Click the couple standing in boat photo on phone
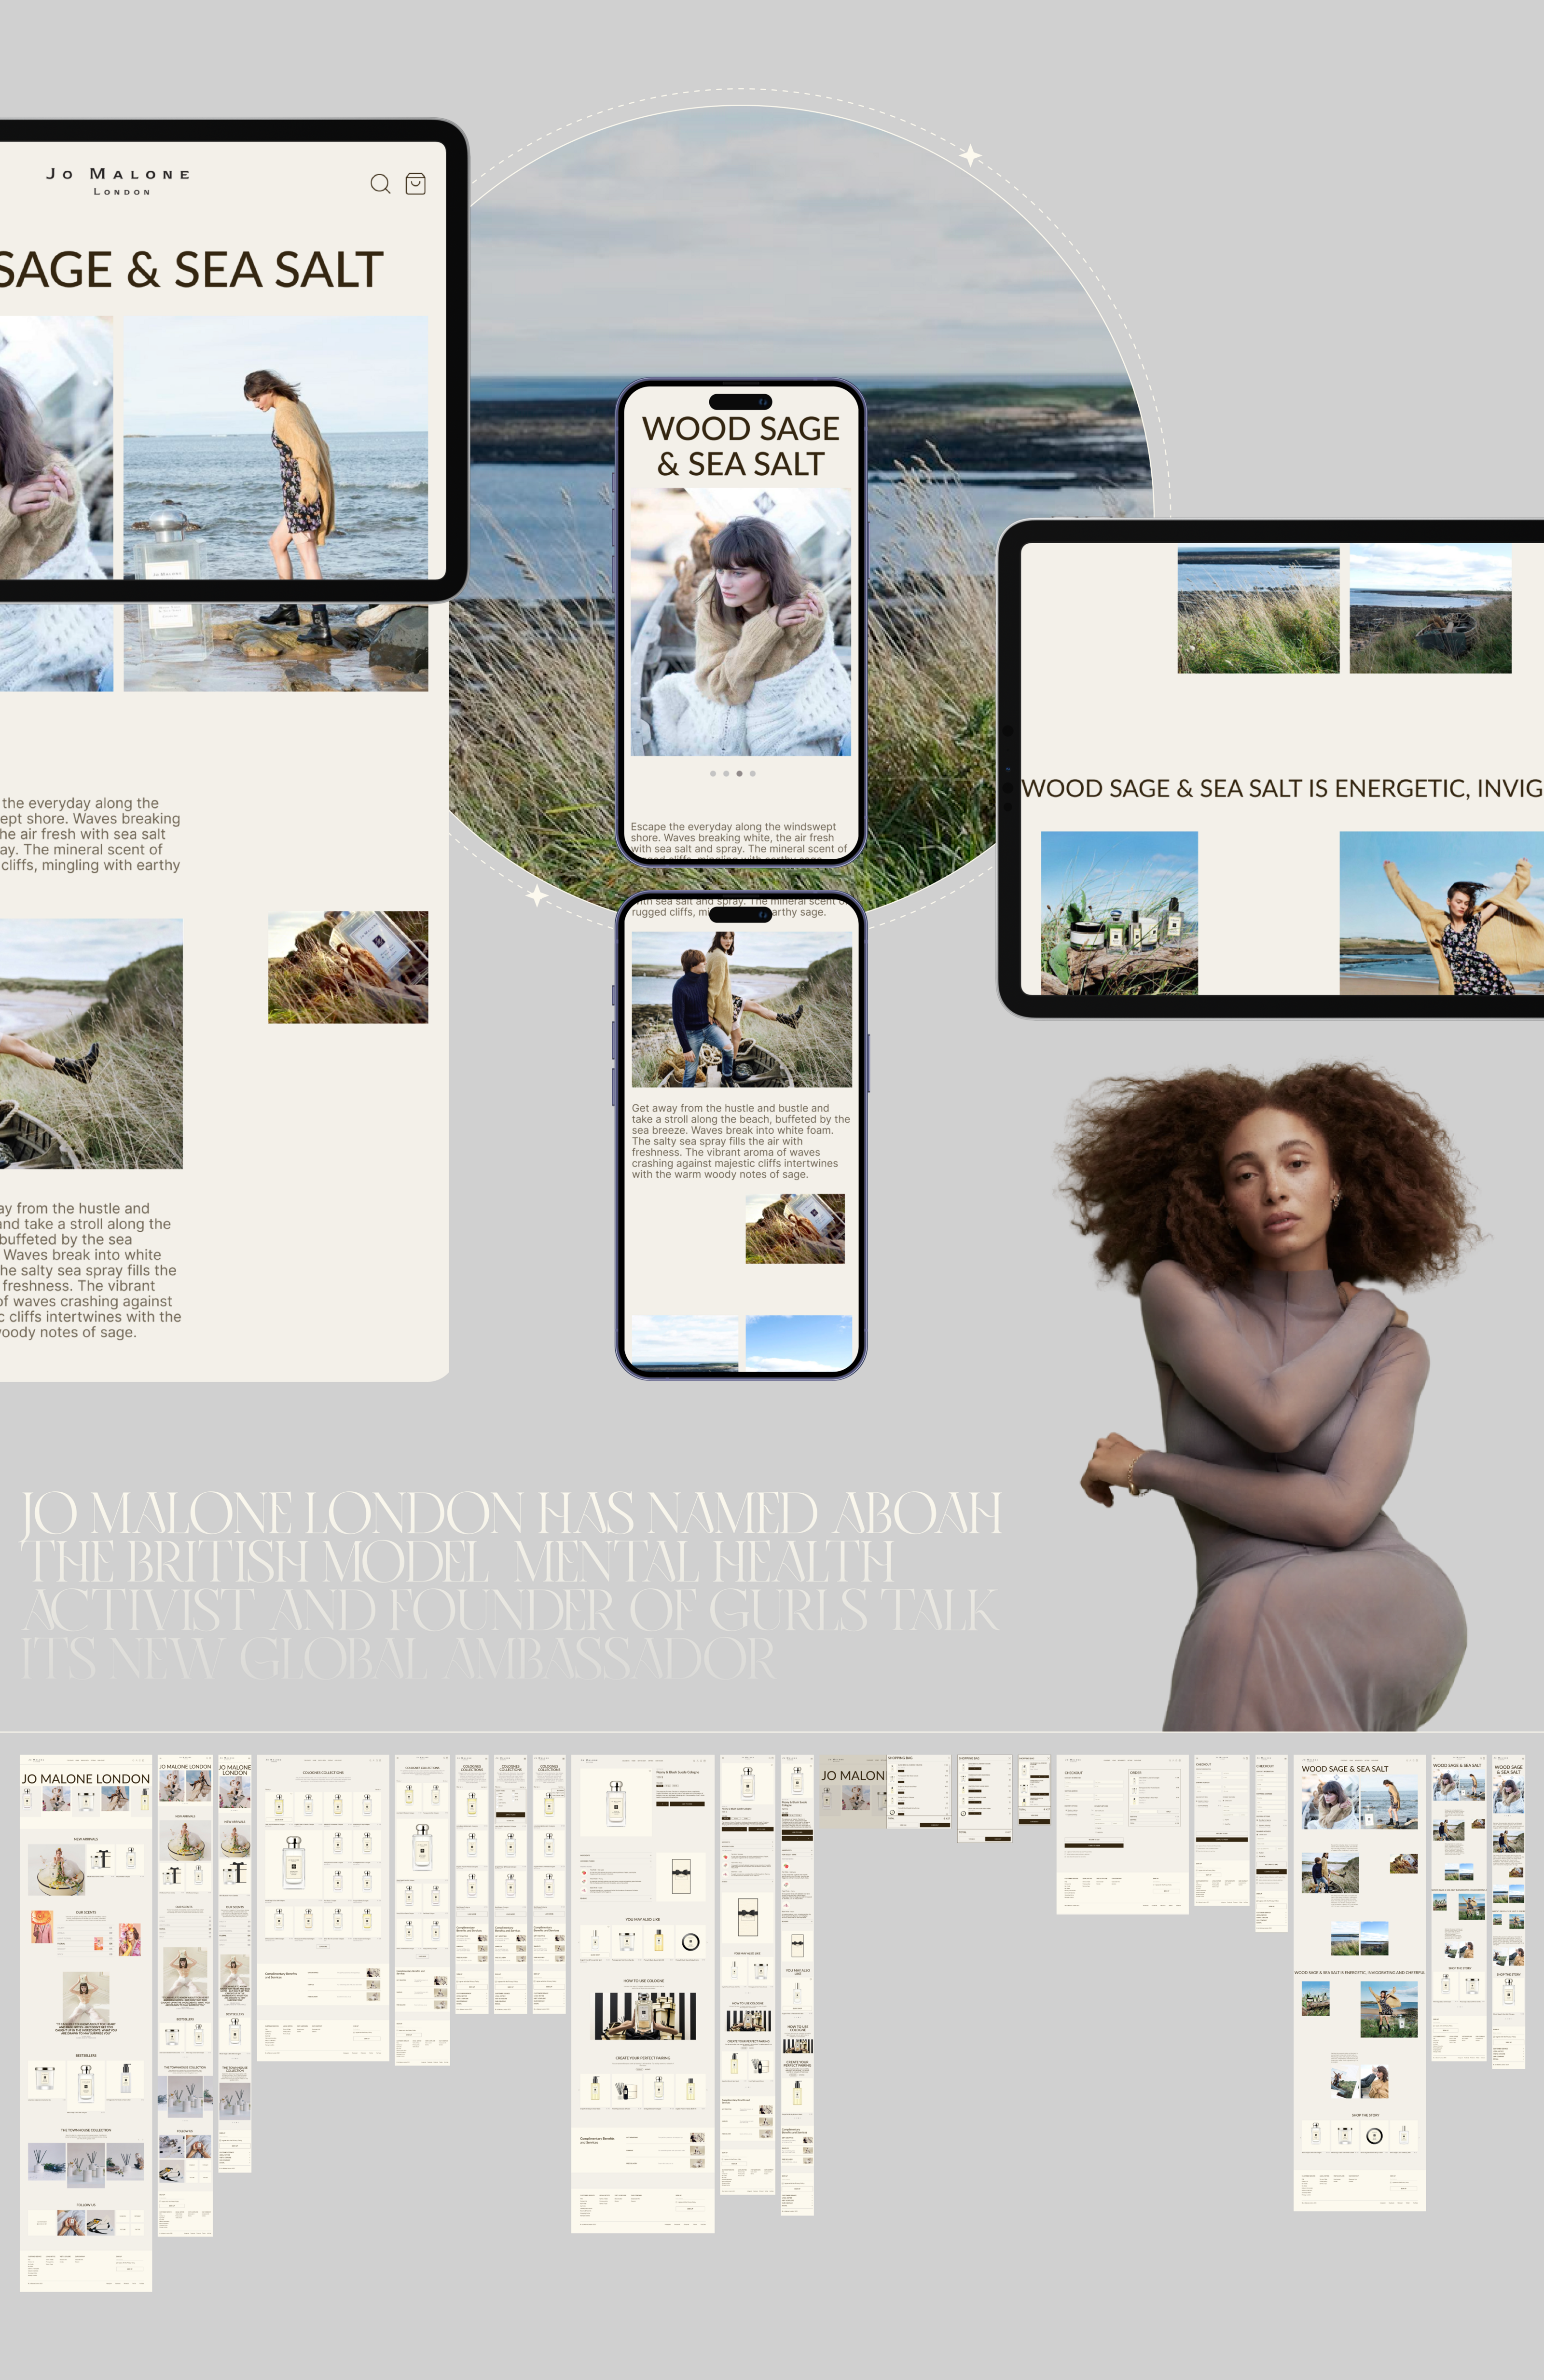 tap(741, 1010)
